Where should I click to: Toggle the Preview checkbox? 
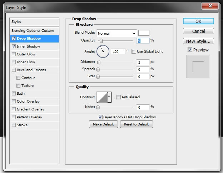tap(190, 50)
